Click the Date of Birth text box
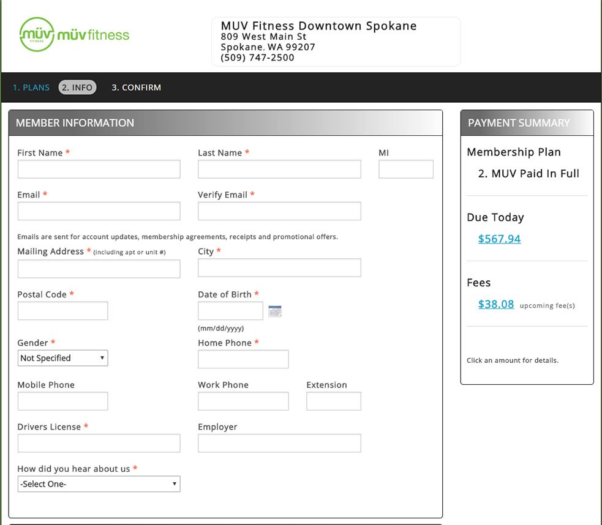This screenshot has width=602, height=525. coord(230,311)
